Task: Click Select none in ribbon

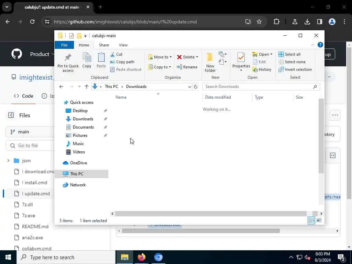Action: point(292,62)
